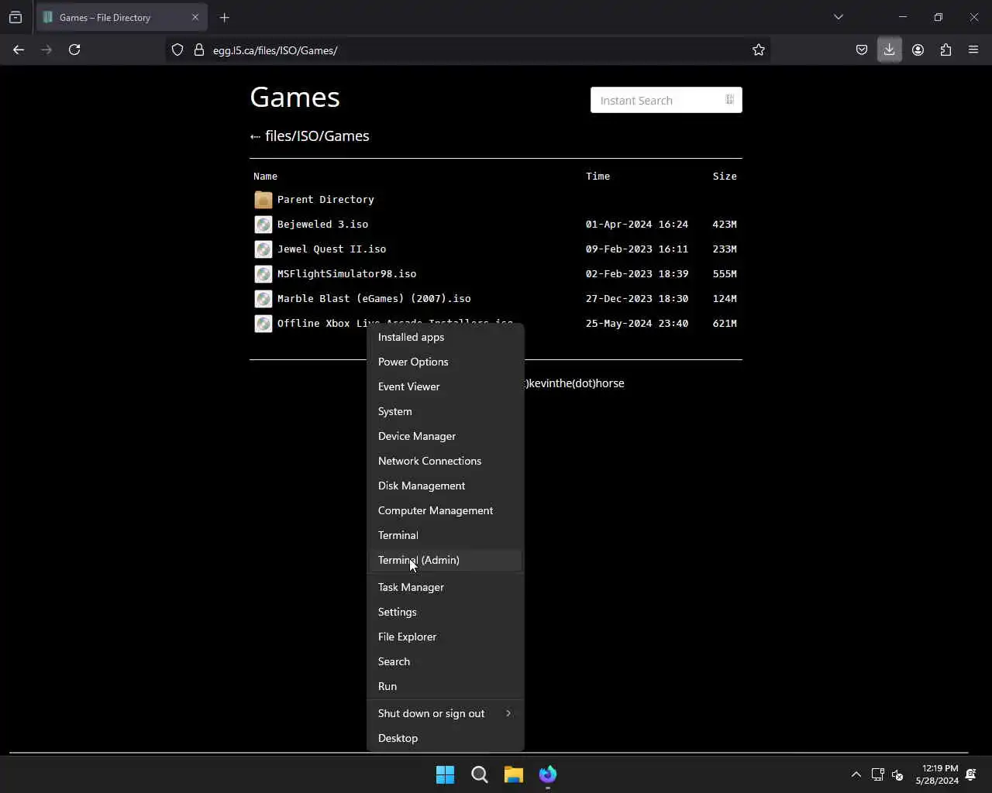This screenshot has height=793, width=992.
Task: Open Settings from the menu
Action: coord(446,612)
